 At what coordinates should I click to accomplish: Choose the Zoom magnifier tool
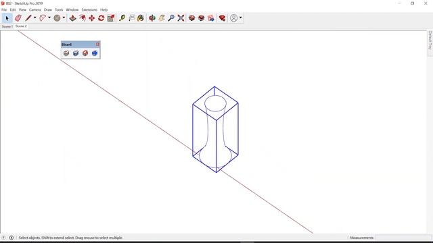(x=171, y=18)
